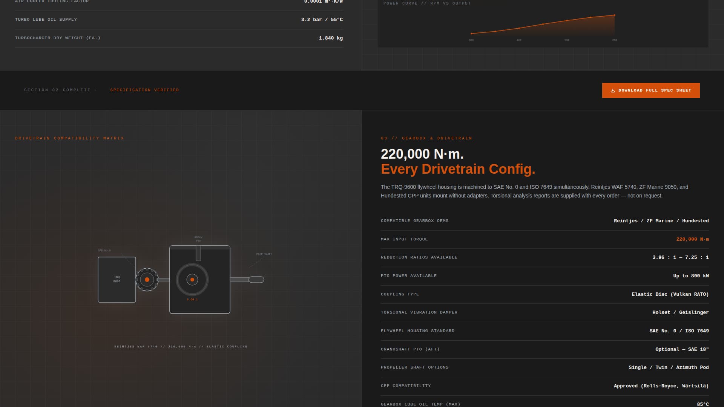The image size is (724, 407).
Task: Select the 03 Gearbox & Drivetrain section label
Action: (426, 138)
